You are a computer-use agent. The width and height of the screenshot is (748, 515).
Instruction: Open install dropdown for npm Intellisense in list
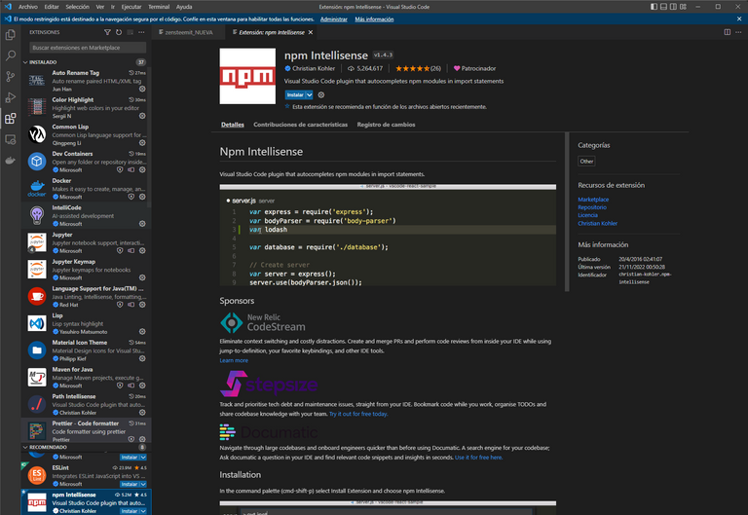pos(142,511)
